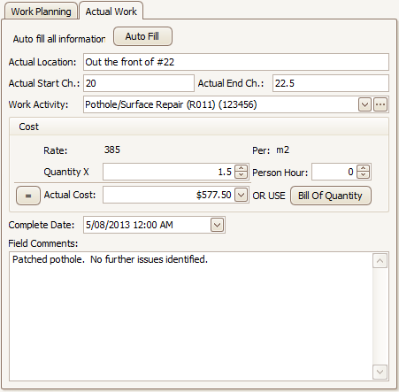Screen dimensions: 399x392
Task: Increment the Person Hour spinner up
Action: [x=363, y=168]
